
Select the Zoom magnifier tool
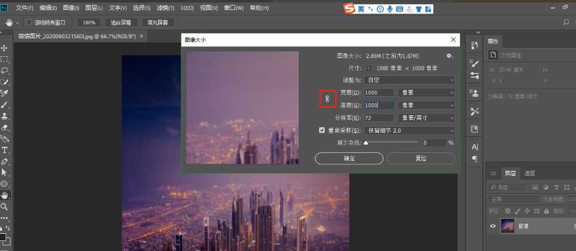coord(5,207)
